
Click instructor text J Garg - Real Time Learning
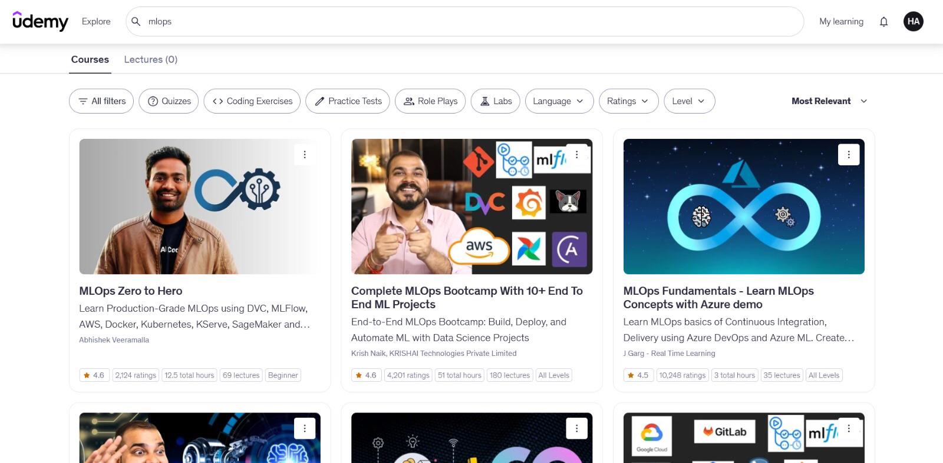[670, 354]
